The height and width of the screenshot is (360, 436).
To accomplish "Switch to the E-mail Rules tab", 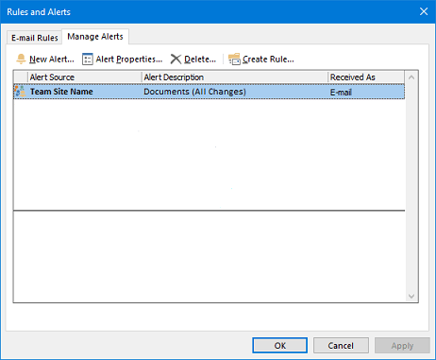I will [x=35, y=38].
